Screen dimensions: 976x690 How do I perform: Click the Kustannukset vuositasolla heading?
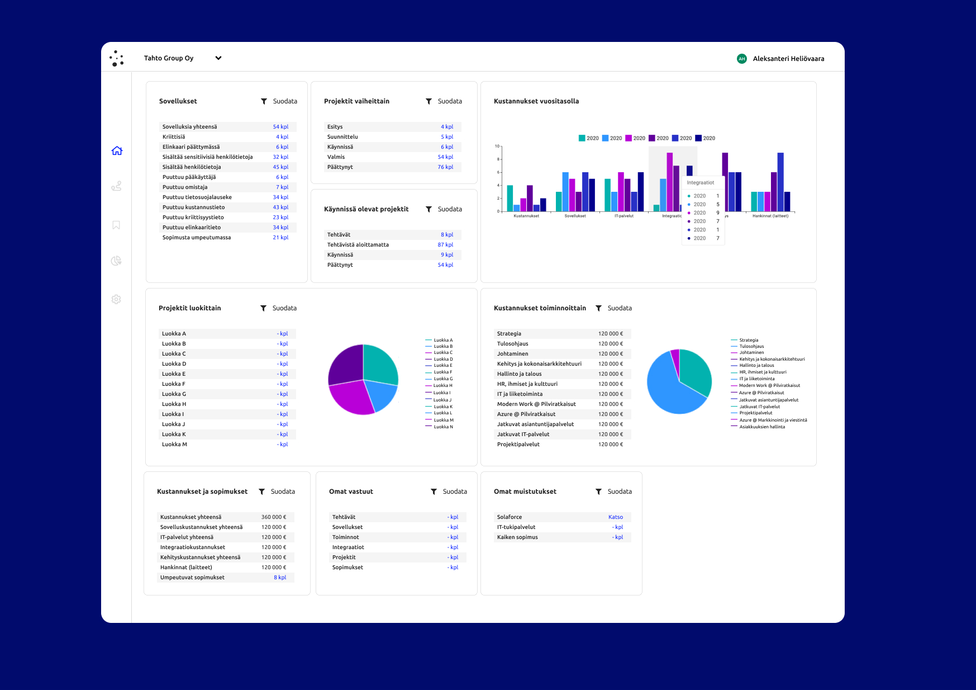(x=536, y=101)
